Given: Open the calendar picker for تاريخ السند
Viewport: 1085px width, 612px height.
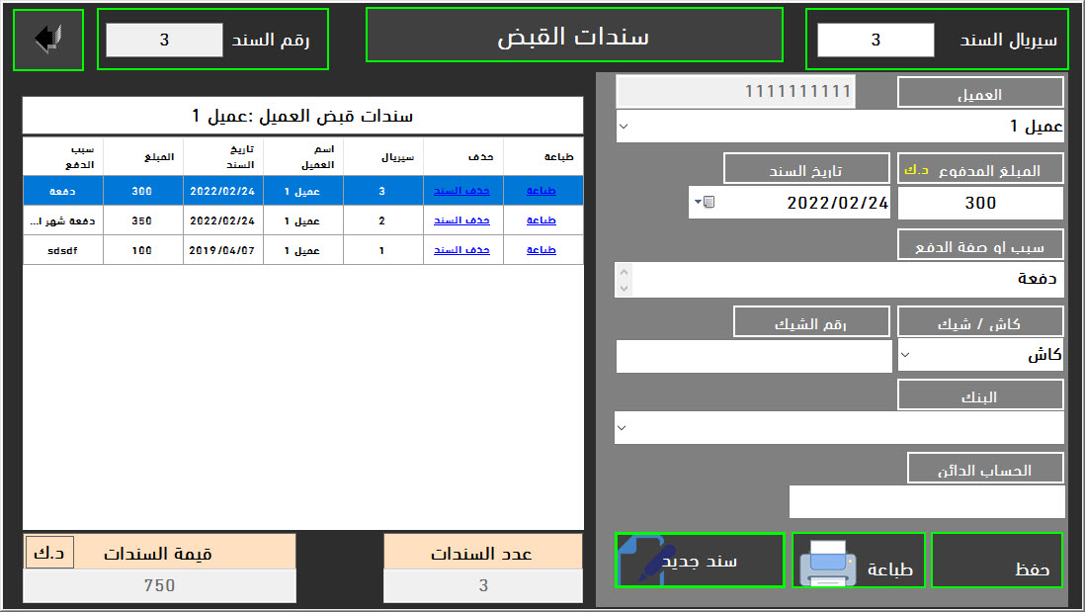Looking at the screenshot, I should pos(705,202).
